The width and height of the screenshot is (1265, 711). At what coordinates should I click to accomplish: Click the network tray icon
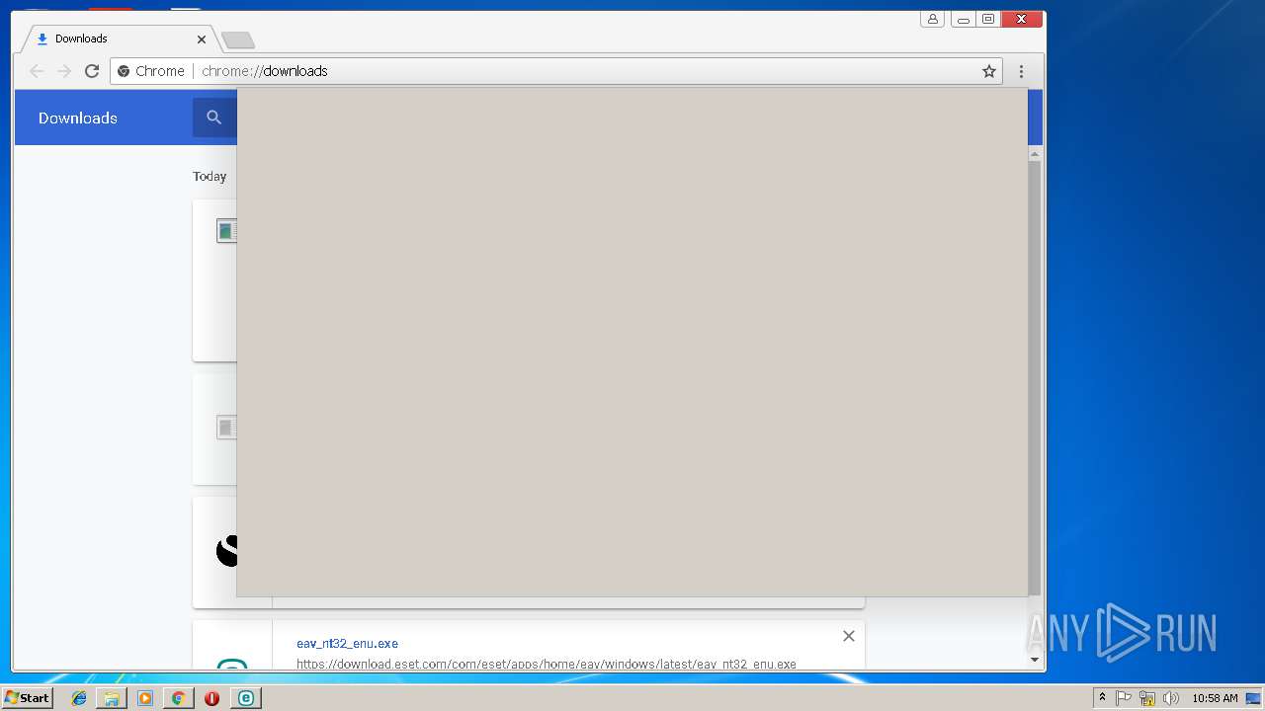(1147, 698)
